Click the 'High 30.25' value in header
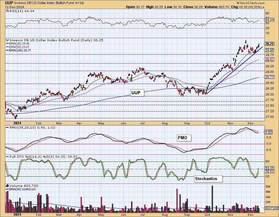 pyautogui.click(x=154, y=7)
